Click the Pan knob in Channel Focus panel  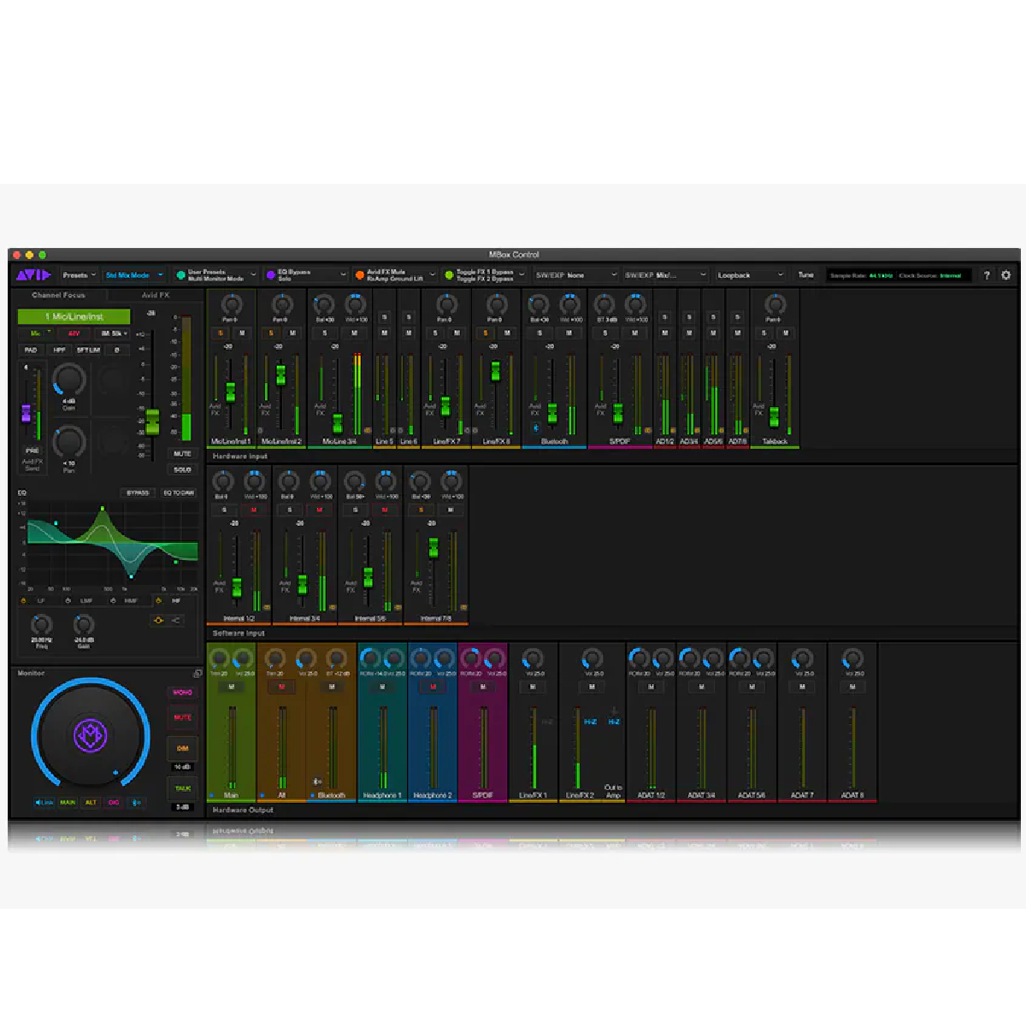[x=69, y=442]
